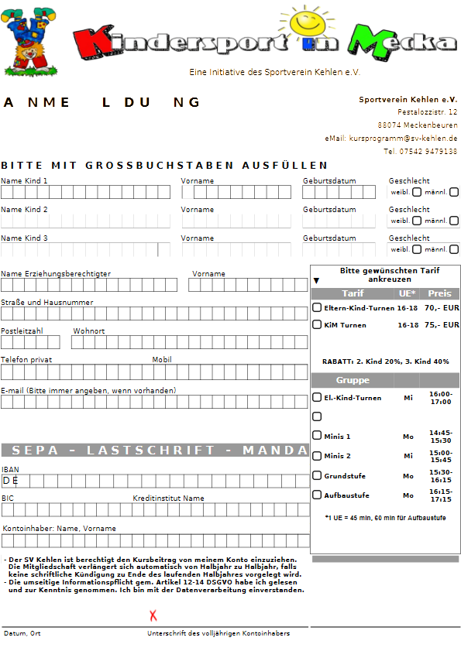The image size is (461, 651).
Task: Click the upside-down clown logo
Action: [x=29, y=42]
